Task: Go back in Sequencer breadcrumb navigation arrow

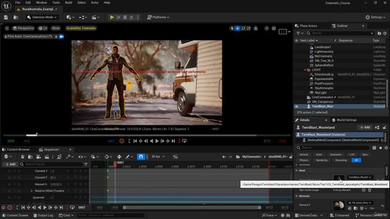Action: click(224, 157)
